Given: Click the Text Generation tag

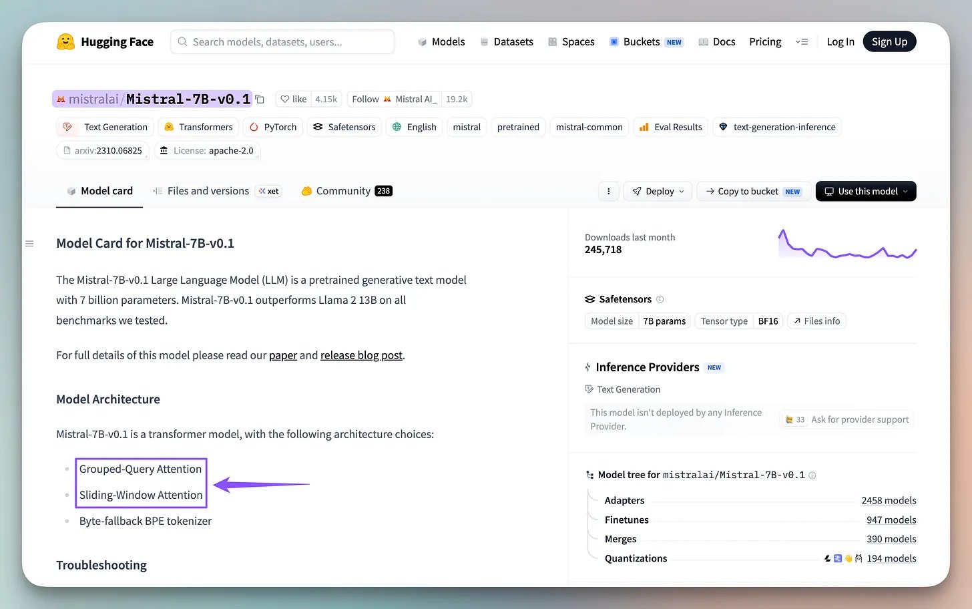Looking at the screenshot, I should click(105, 127).
